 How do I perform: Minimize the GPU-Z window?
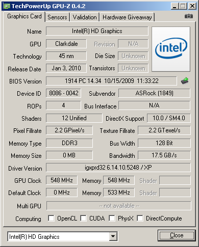(x=175, y=6)
